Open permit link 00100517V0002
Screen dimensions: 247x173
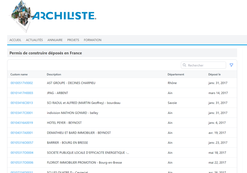22,83
